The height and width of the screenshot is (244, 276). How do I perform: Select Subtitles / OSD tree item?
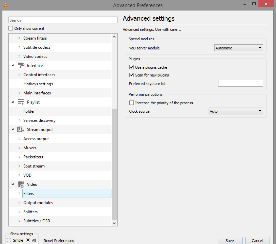click(37, 221)
